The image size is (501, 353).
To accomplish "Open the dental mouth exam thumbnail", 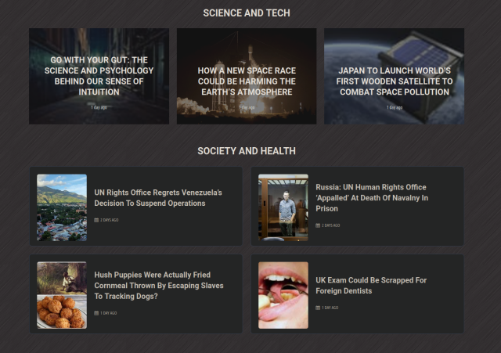I will point(283,295).
